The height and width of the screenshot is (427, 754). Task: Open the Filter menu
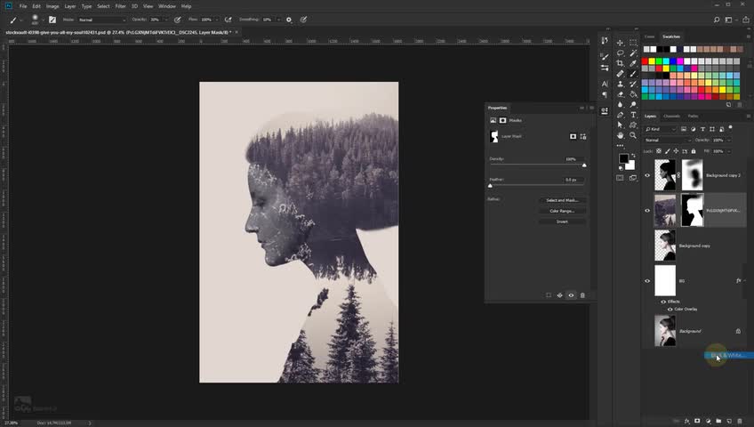pos(120,6)
